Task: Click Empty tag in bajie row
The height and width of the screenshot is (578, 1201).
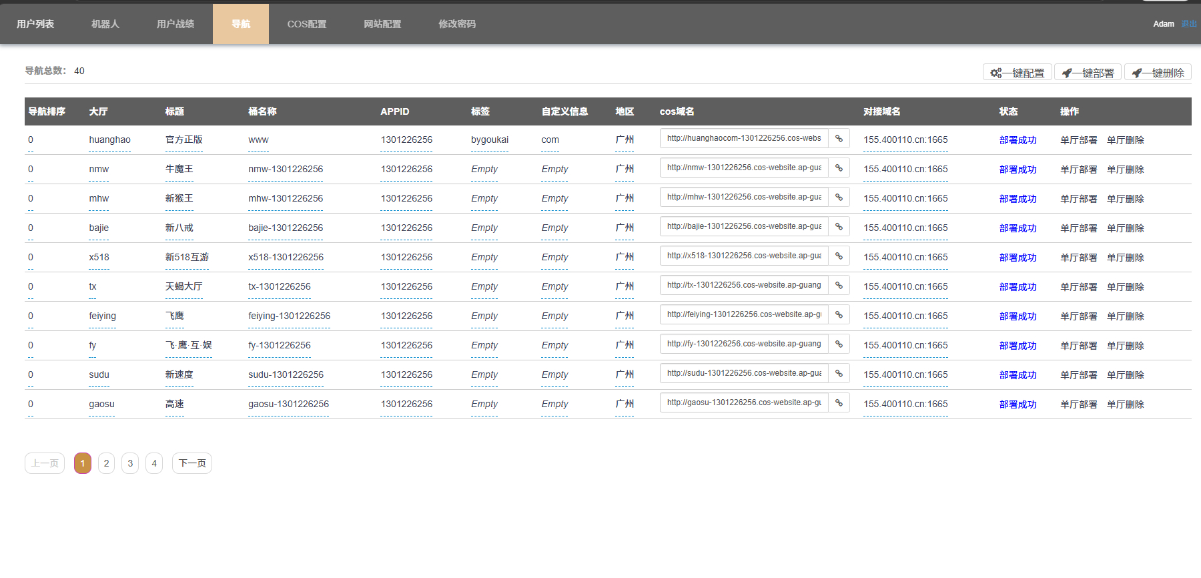Action: [484, 228]
